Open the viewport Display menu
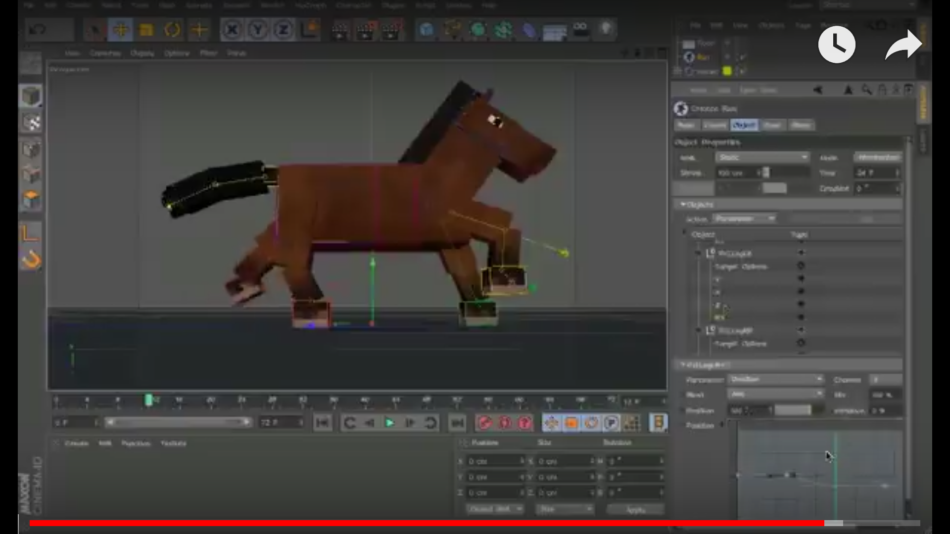 click(142, 53)
